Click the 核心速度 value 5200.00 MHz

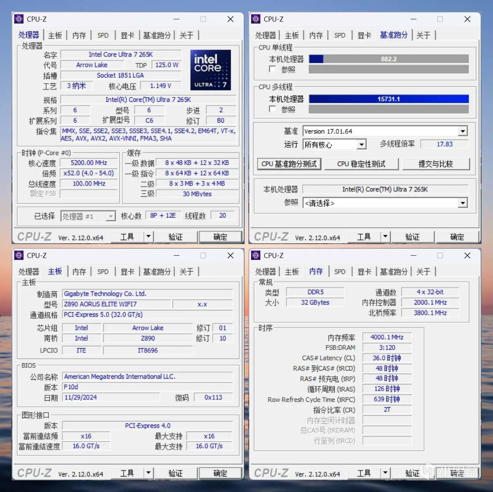coord(89,163)
